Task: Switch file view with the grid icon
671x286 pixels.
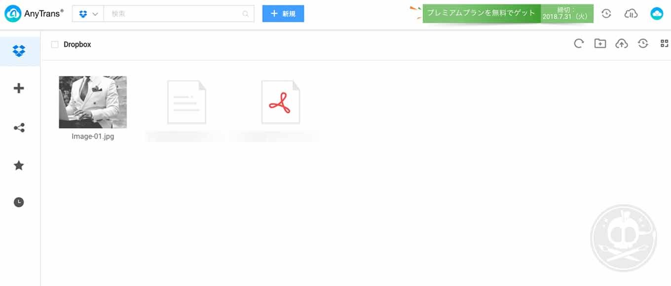Action: pos(664,44)
